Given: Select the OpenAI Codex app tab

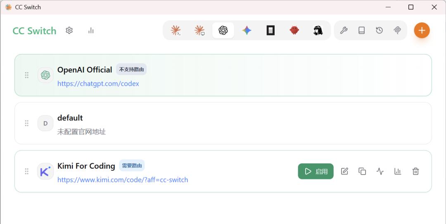Looking at the screenshot, I should (223, 31).
